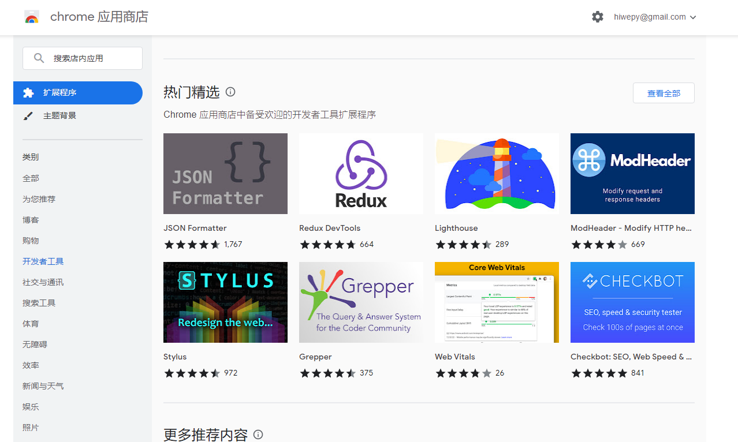This screenshot has height=442, width=738.
Task: Open the Lighthouse illustration thumbnail
Action: 497,174
